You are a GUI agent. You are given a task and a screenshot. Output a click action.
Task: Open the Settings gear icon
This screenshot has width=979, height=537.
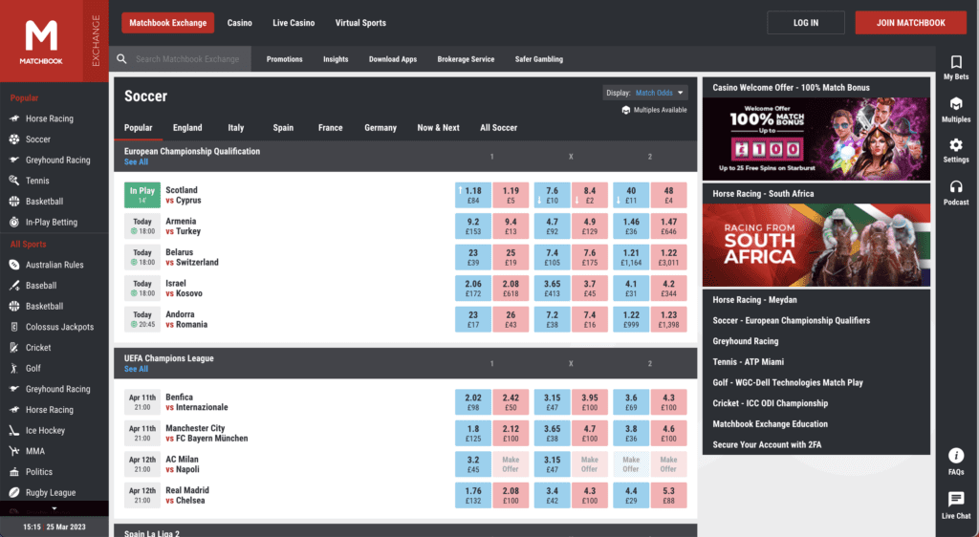tap(956, 145)
